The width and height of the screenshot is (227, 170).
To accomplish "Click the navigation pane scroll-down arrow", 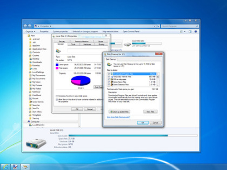I will (79, 126).
